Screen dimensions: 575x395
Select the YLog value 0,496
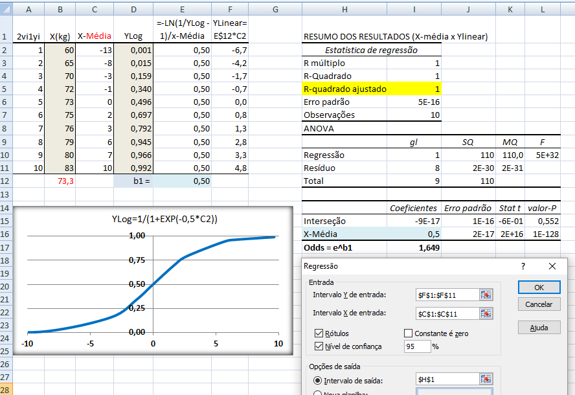click(x=133, y=102)
